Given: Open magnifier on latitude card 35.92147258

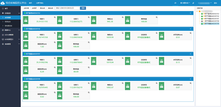Looking at the screenshot, I should [55, 33].
